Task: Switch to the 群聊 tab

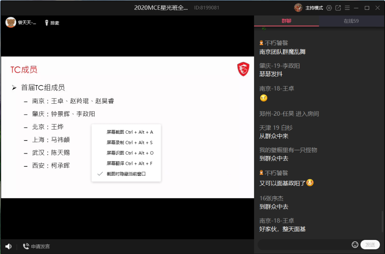Action: [x=287, y=21]
